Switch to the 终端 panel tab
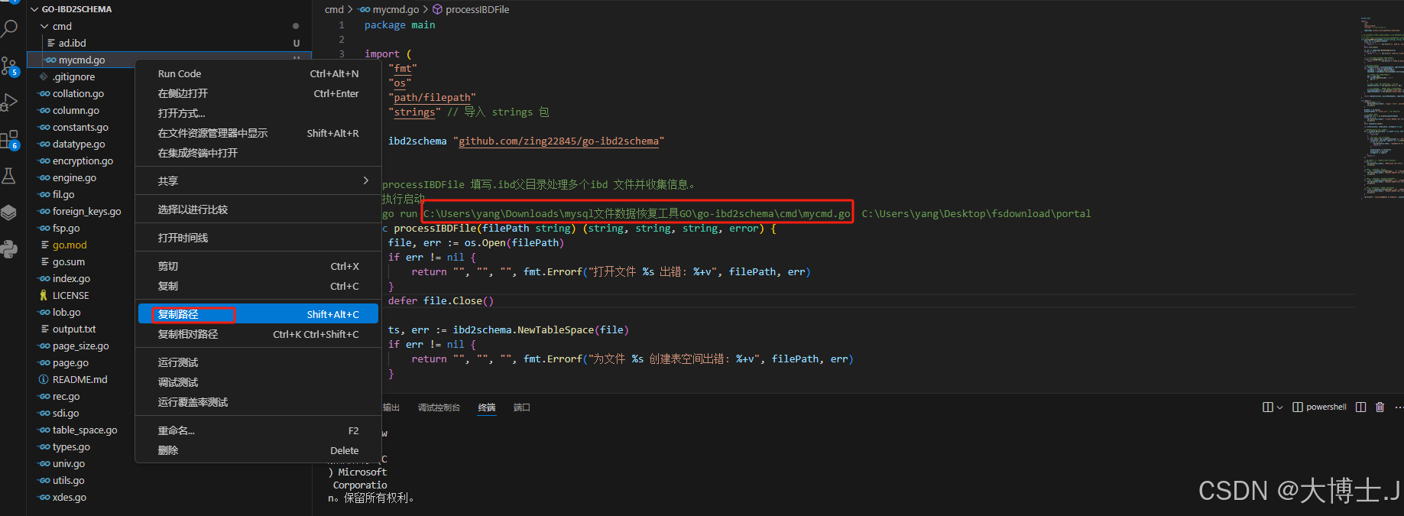 pos(487,407)
